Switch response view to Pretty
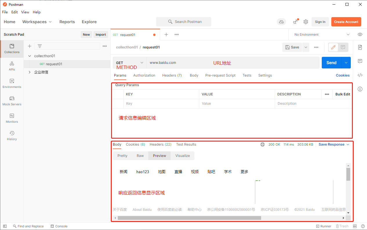This screenshot has height=230, width=367. pos(122,156)
